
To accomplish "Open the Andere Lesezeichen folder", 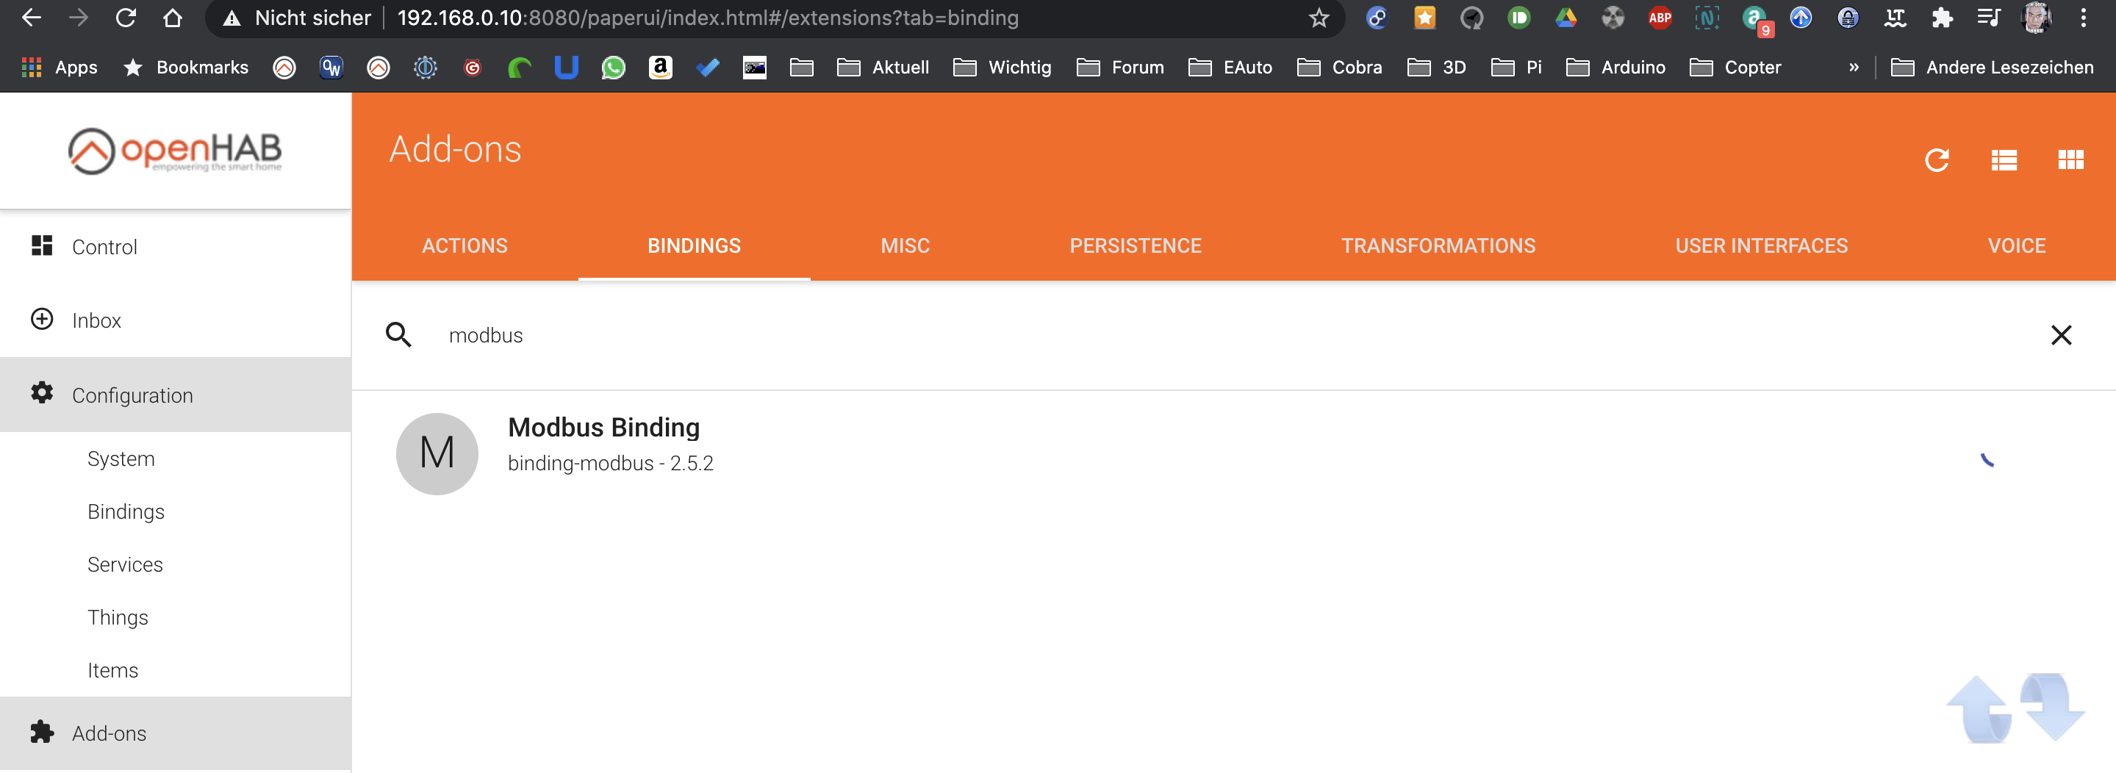I will click(x=1992, y=68).
